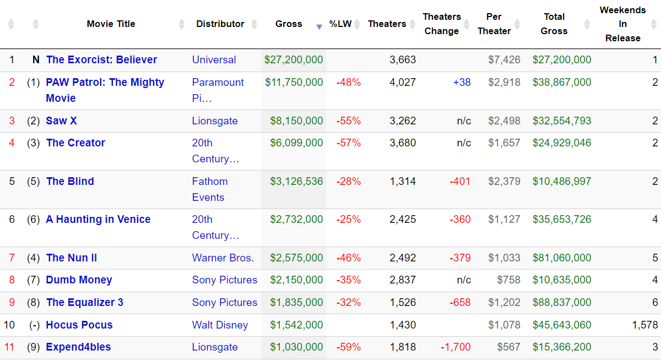The image size is (661, 361).
Task: Open PAW Patrol: The Mighty Movie link
Action: (x=105, y=90)
